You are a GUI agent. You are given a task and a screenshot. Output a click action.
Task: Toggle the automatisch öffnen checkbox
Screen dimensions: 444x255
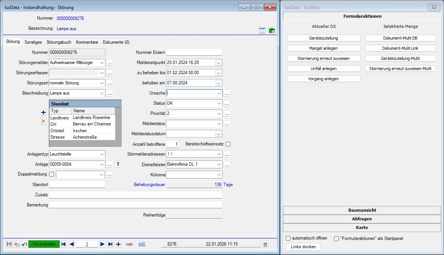click(288, 238)
